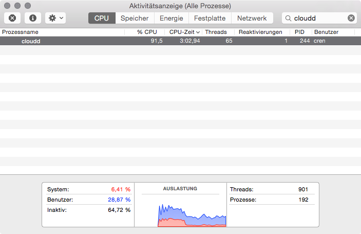Screen dimensions: 361x234
Task: Open process info with the i icon
Action: 33,18
